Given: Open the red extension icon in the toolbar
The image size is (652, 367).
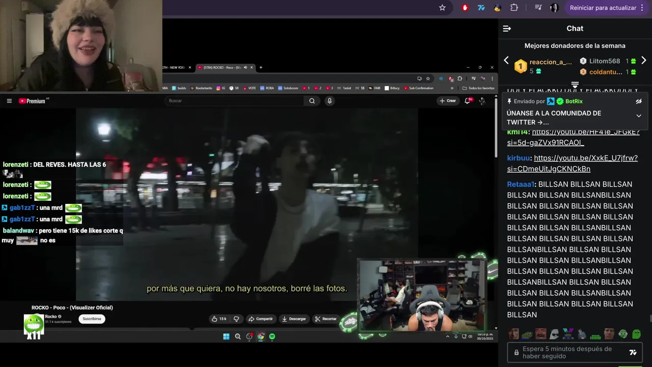Looking at the screenshot, I should pos(465,8).
